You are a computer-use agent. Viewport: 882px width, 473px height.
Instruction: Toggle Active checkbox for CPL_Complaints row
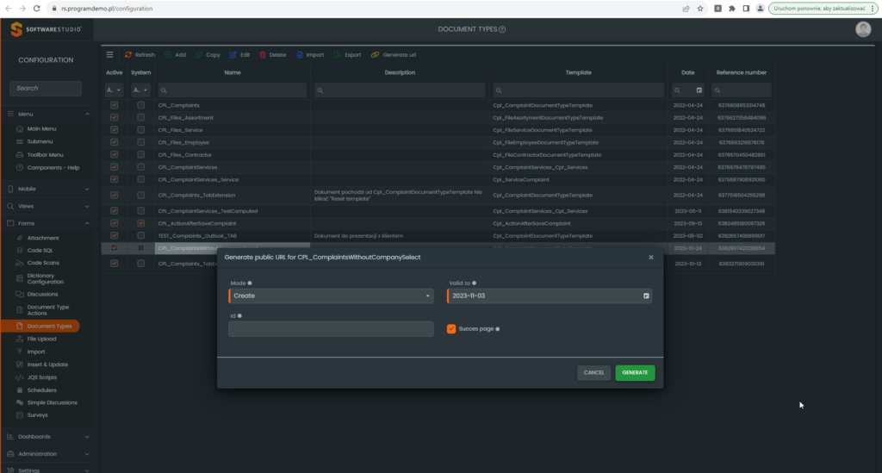tap(115, 105)
